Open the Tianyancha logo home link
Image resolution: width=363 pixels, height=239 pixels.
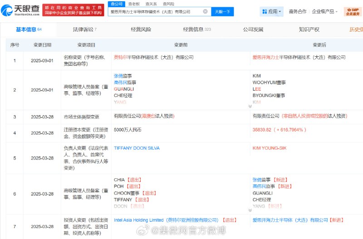(20, 10)
